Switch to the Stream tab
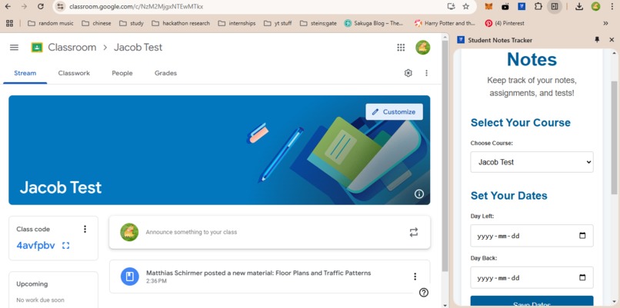This screenshot has height=308, width=620. [x=25, y=73]
